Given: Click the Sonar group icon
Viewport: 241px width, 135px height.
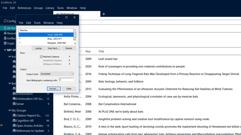Looking at the screenshot, I should point(14,103).
